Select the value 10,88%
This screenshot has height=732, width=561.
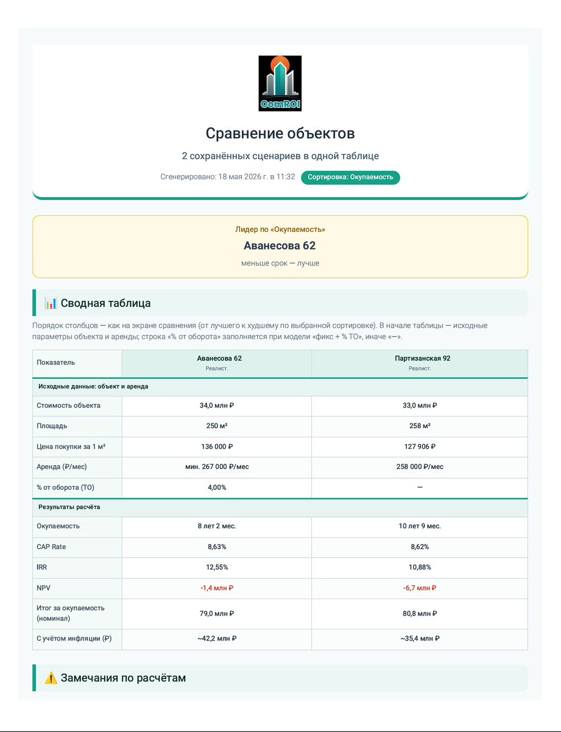(420, 567)
